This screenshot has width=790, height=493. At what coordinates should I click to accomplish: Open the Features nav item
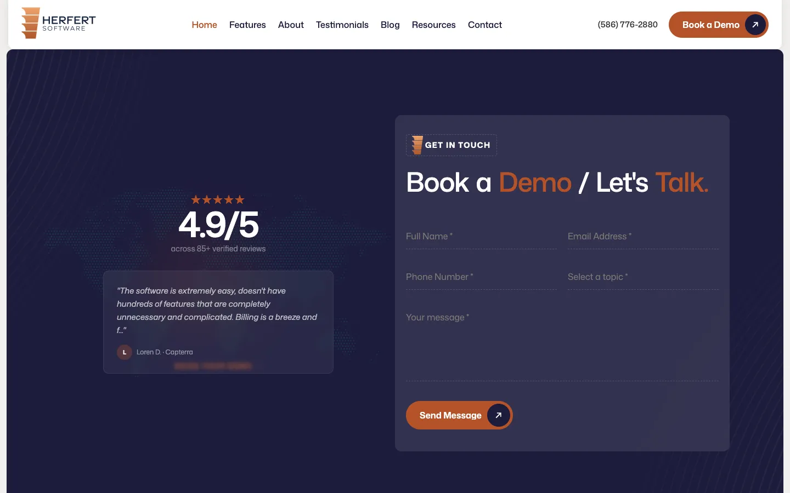click(247, 25)
